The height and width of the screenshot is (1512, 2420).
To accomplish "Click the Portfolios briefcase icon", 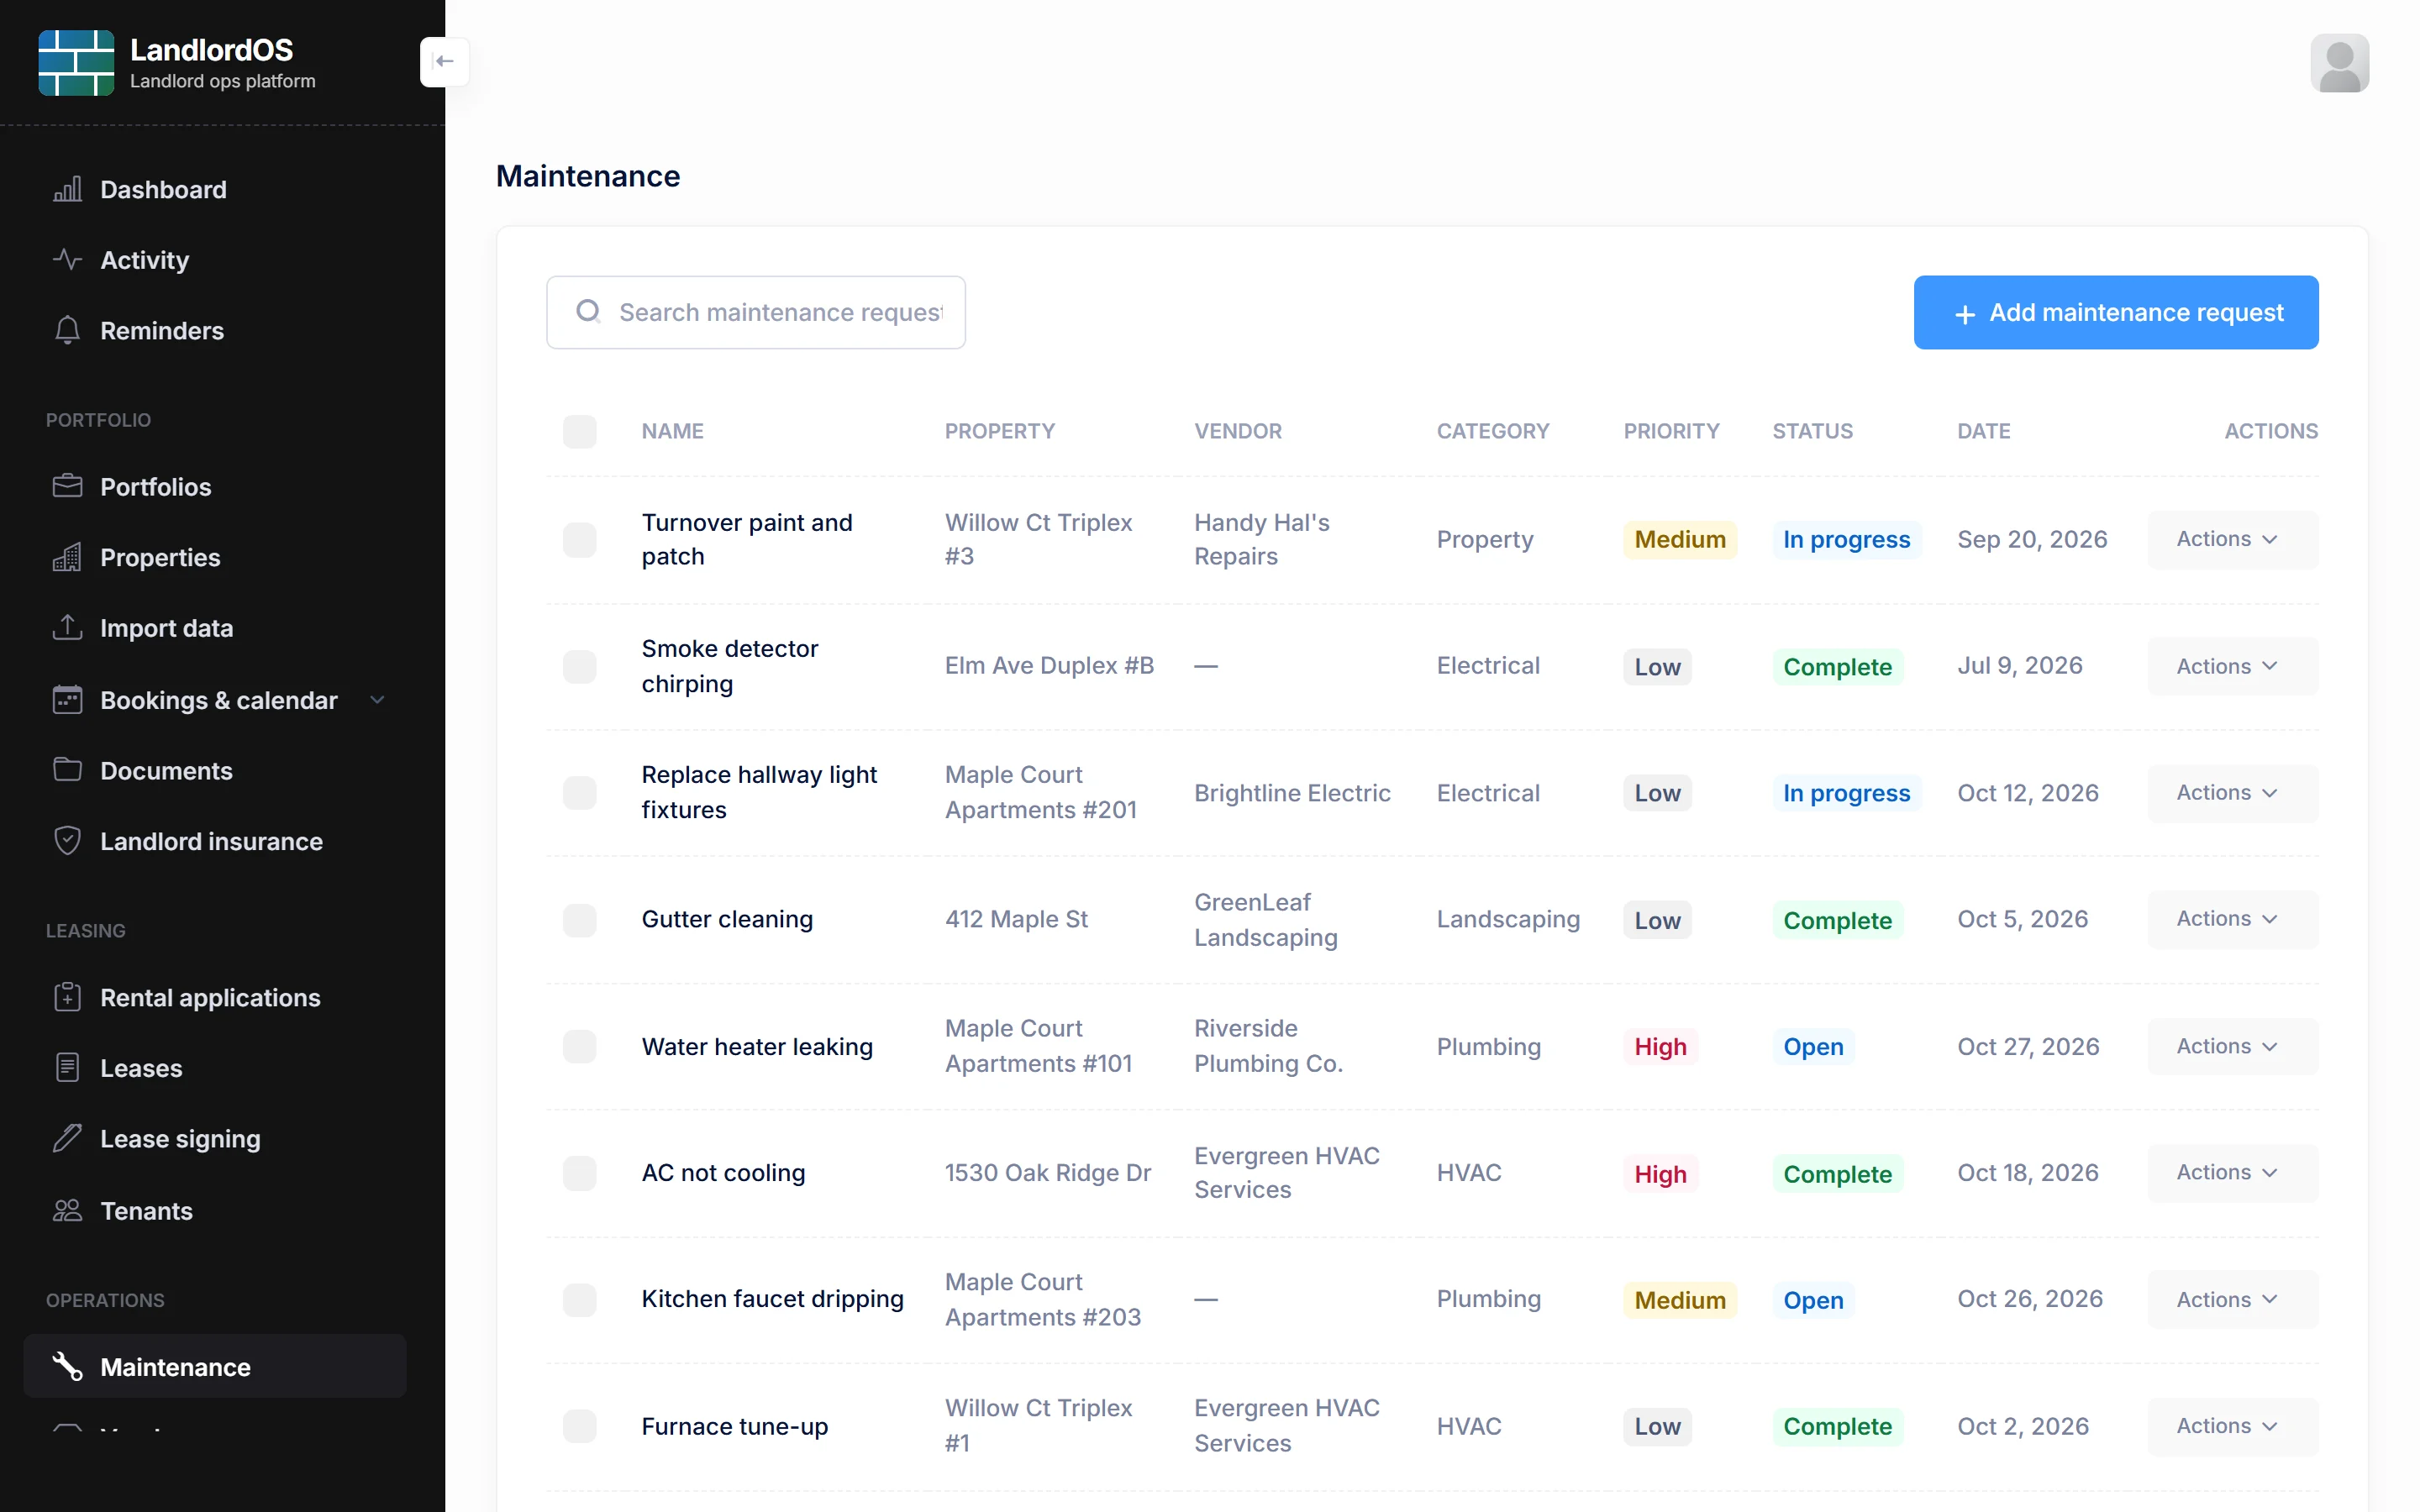I will 67,486.
